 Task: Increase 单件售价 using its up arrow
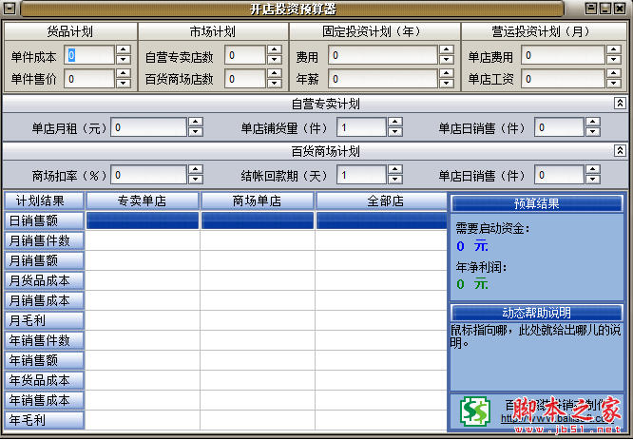click(124, 73)
